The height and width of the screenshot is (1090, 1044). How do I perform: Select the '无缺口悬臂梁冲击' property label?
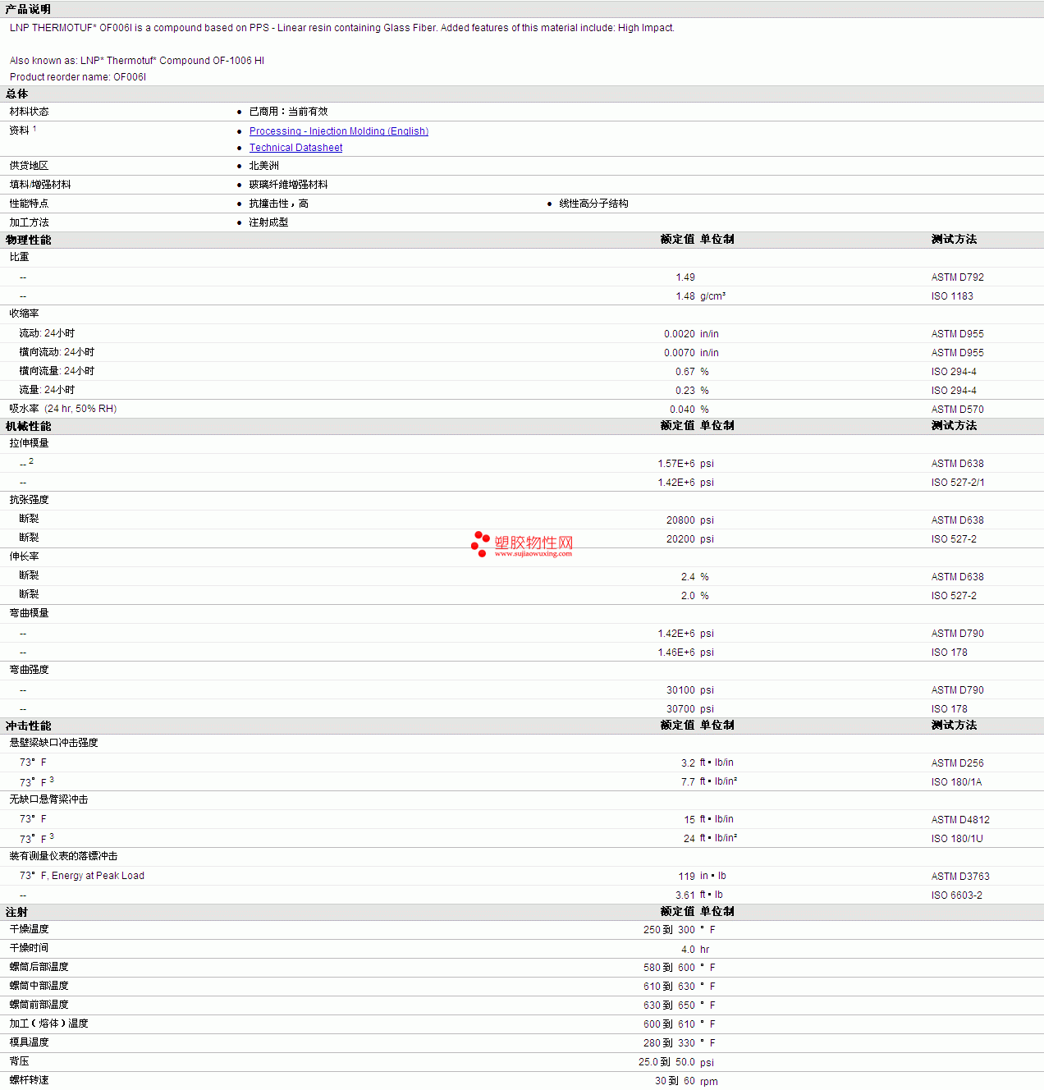tap(49, 799)
